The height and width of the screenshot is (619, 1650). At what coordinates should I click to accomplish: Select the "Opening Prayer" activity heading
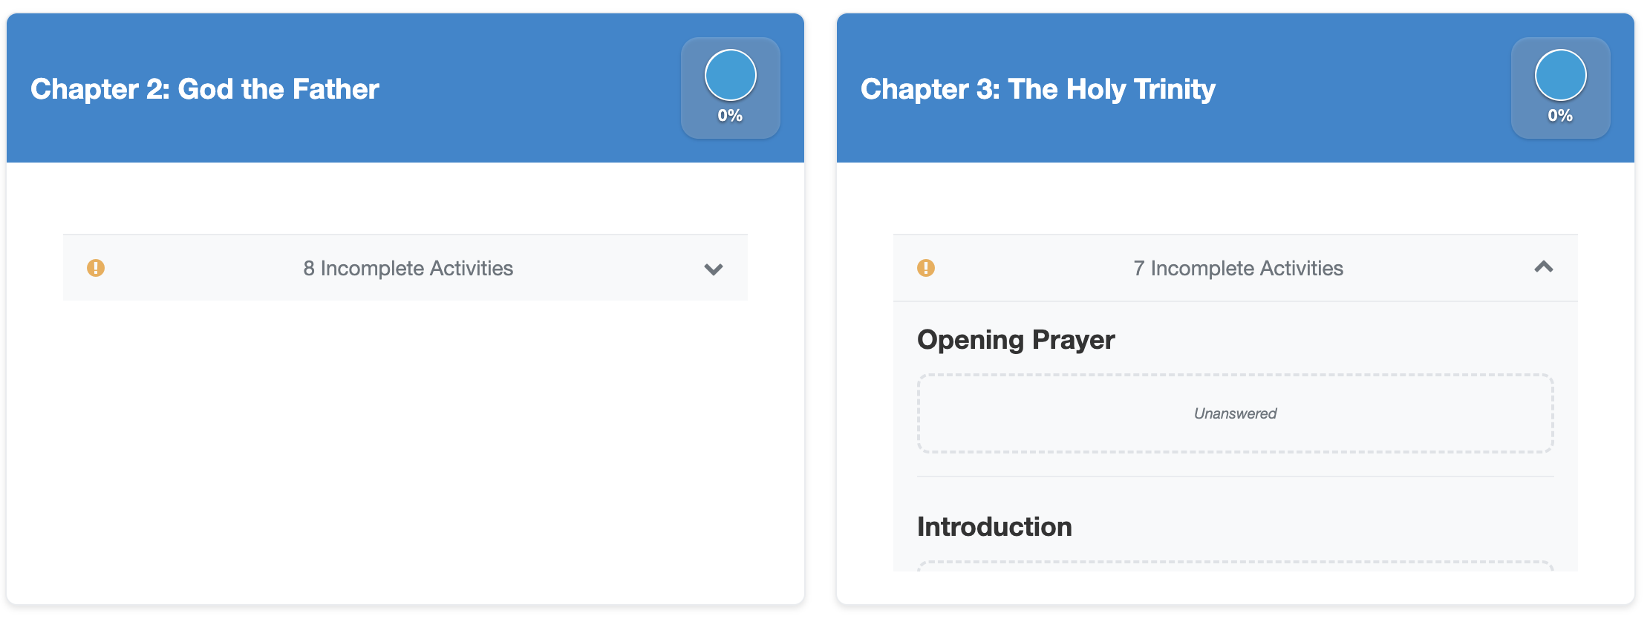pos(1015,340)
